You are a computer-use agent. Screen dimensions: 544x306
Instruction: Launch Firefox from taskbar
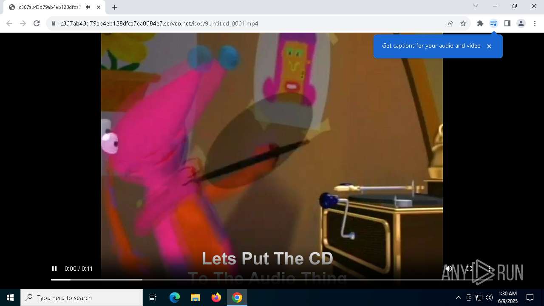pos(216,297)
